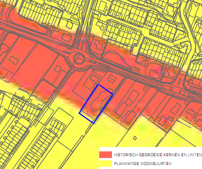Click inside the blue-outlined parcel
Viewport: 202px width, 169px height.
pos(96,104)
